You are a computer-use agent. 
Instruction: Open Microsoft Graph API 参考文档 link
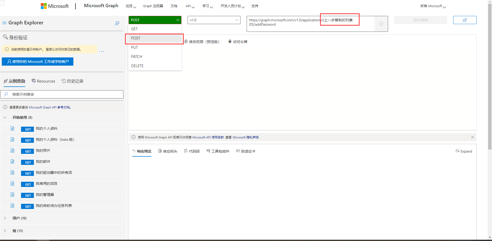50,107
